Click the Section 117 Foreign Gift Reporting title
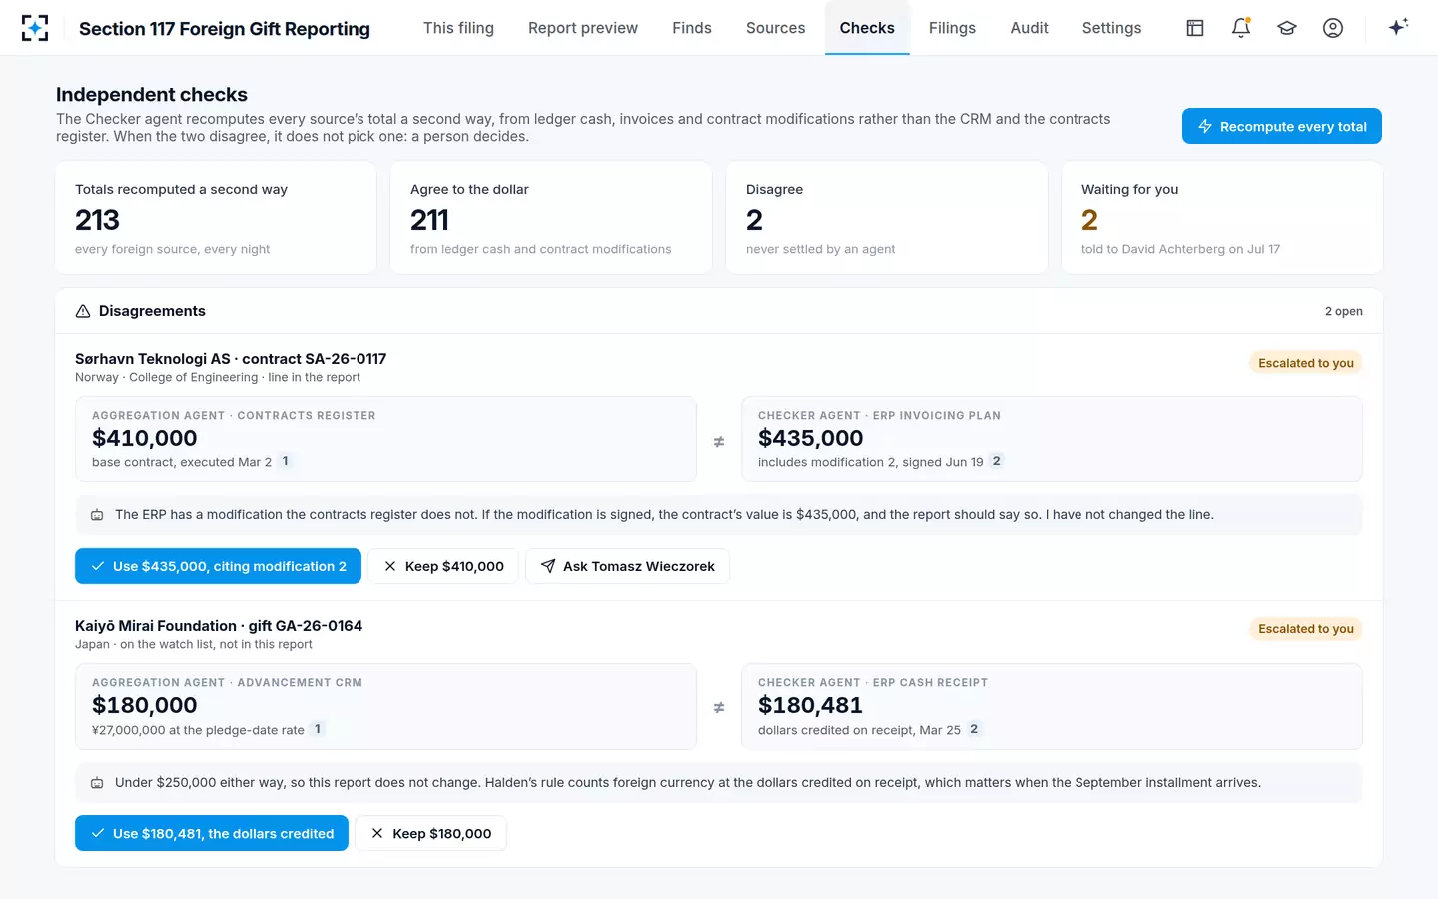This screenshot has height=899, width=1438. pyautogui.click(x=225, y=29)
